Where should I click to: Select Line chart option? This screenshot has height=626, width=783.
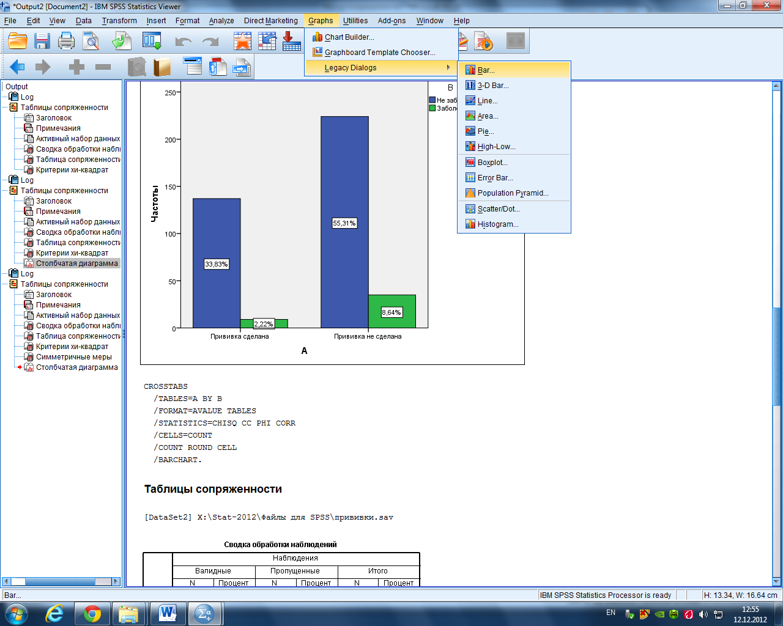pos(514,101)
